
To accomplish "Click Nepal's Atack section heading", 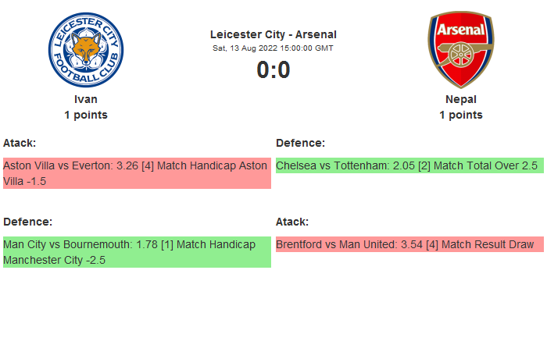I will (x=292, y=222).
